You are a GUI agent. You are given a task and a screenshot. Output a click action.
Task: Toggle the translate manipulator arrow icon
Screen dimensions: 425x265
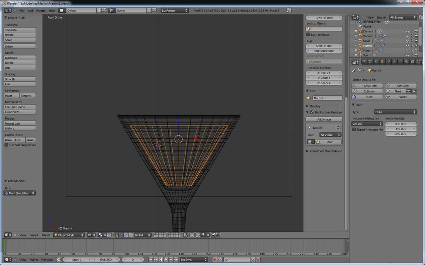(121, 235)
